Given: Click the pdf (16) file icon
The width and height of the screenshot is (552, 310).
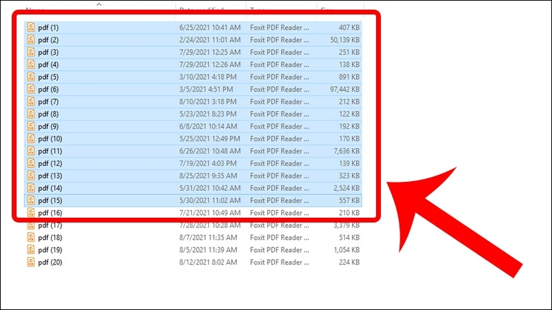Looking at the screenshot, I should pyautogui.click(x=31, y=213).
